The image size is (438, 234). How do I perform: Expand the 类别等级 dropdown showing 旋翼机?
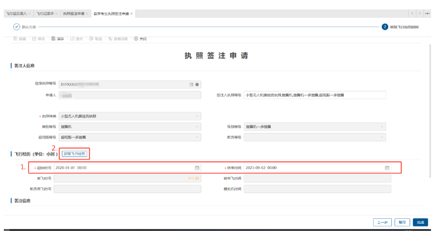coord(197,127)
